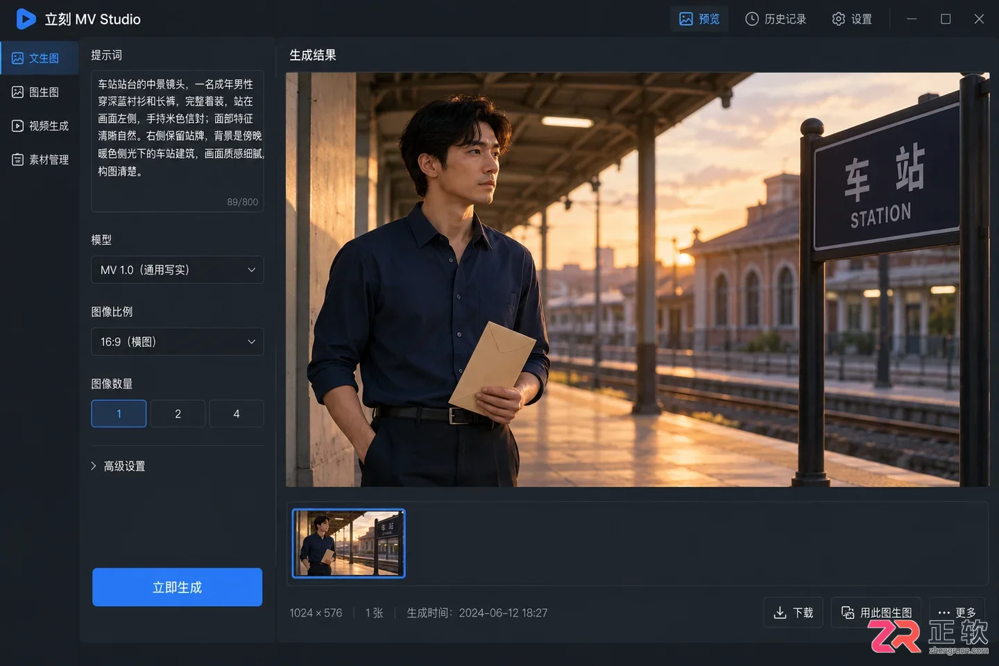This screenshot has height=666, width=999.
Task: Open 素材管理 in the sidebar
Action: 40,160
